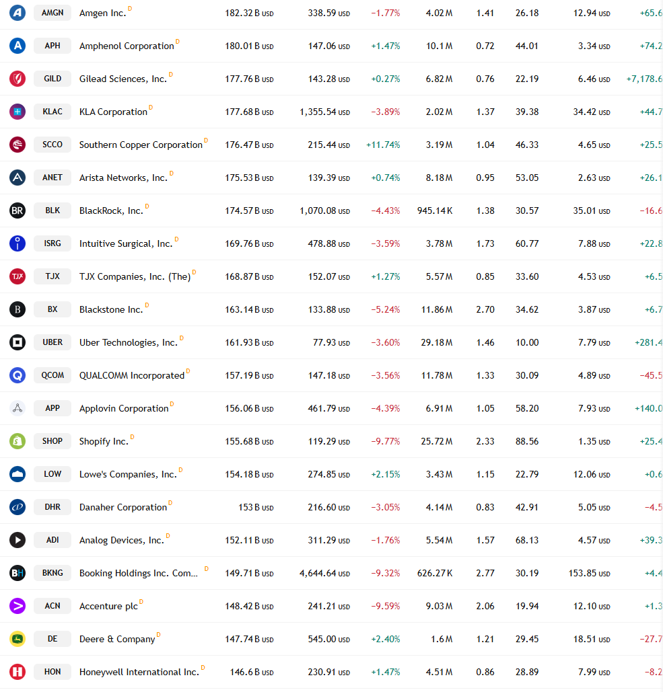Click the delayed-data D marker beside Deere & Company
Image resolution: width=663 pixels, height=692 pixels.
[159, 635]
